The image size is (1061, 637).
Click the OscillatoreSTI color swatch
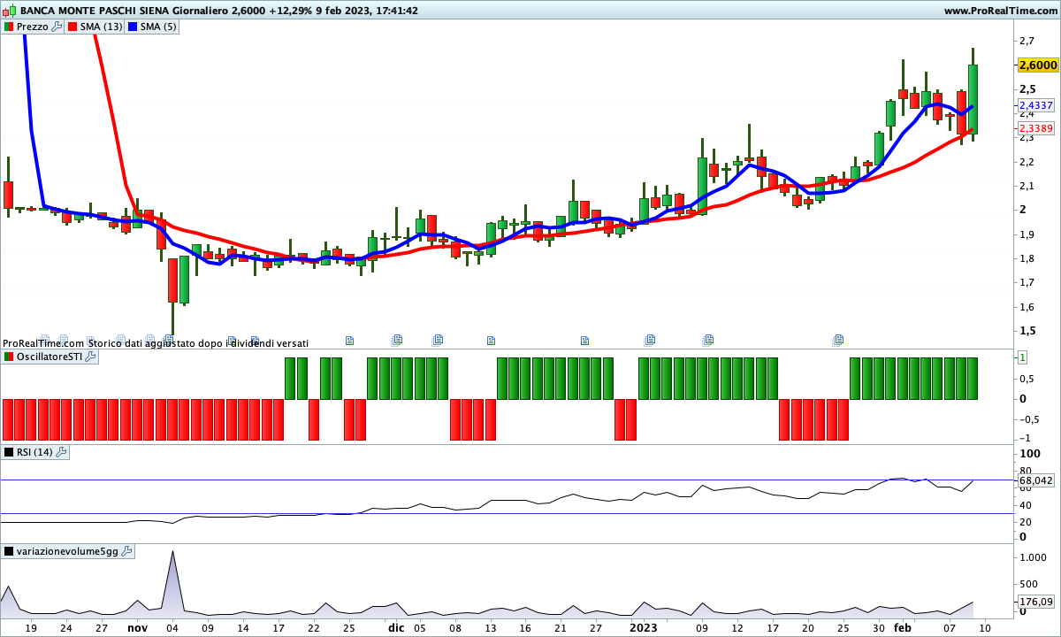(x=9, y=357)
